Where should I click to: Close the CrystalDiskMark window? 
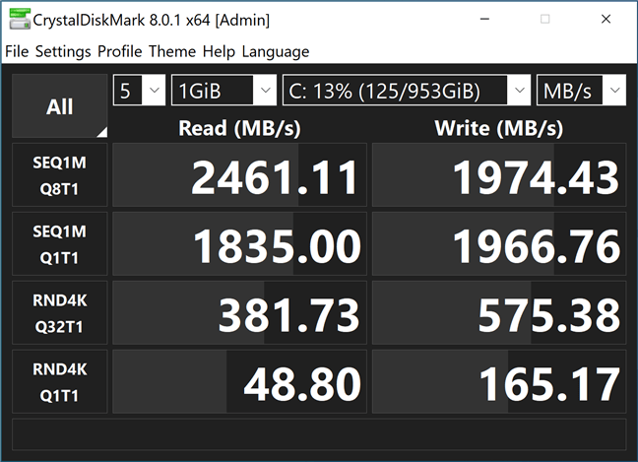click(606, 19)
